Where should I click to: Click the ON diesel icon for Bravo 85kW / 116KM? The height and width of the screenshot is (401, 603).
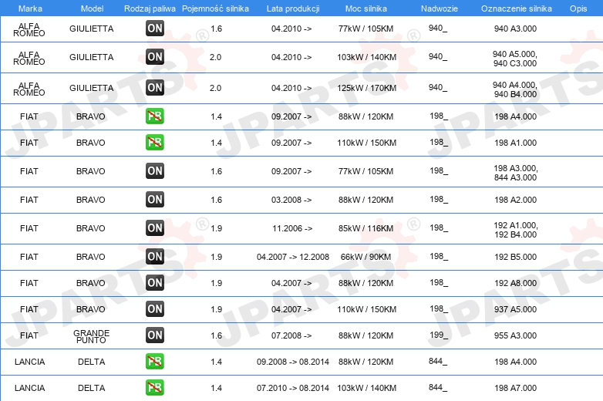pos(155,228)
